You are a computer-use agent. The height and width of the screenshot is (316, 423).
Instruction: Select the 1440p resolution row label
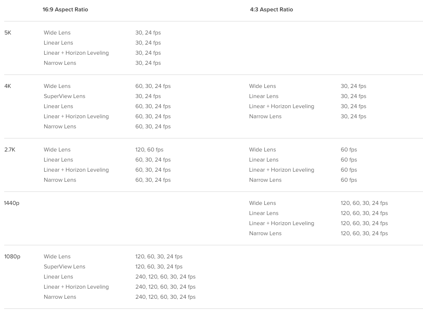click(x=12, y=203)
